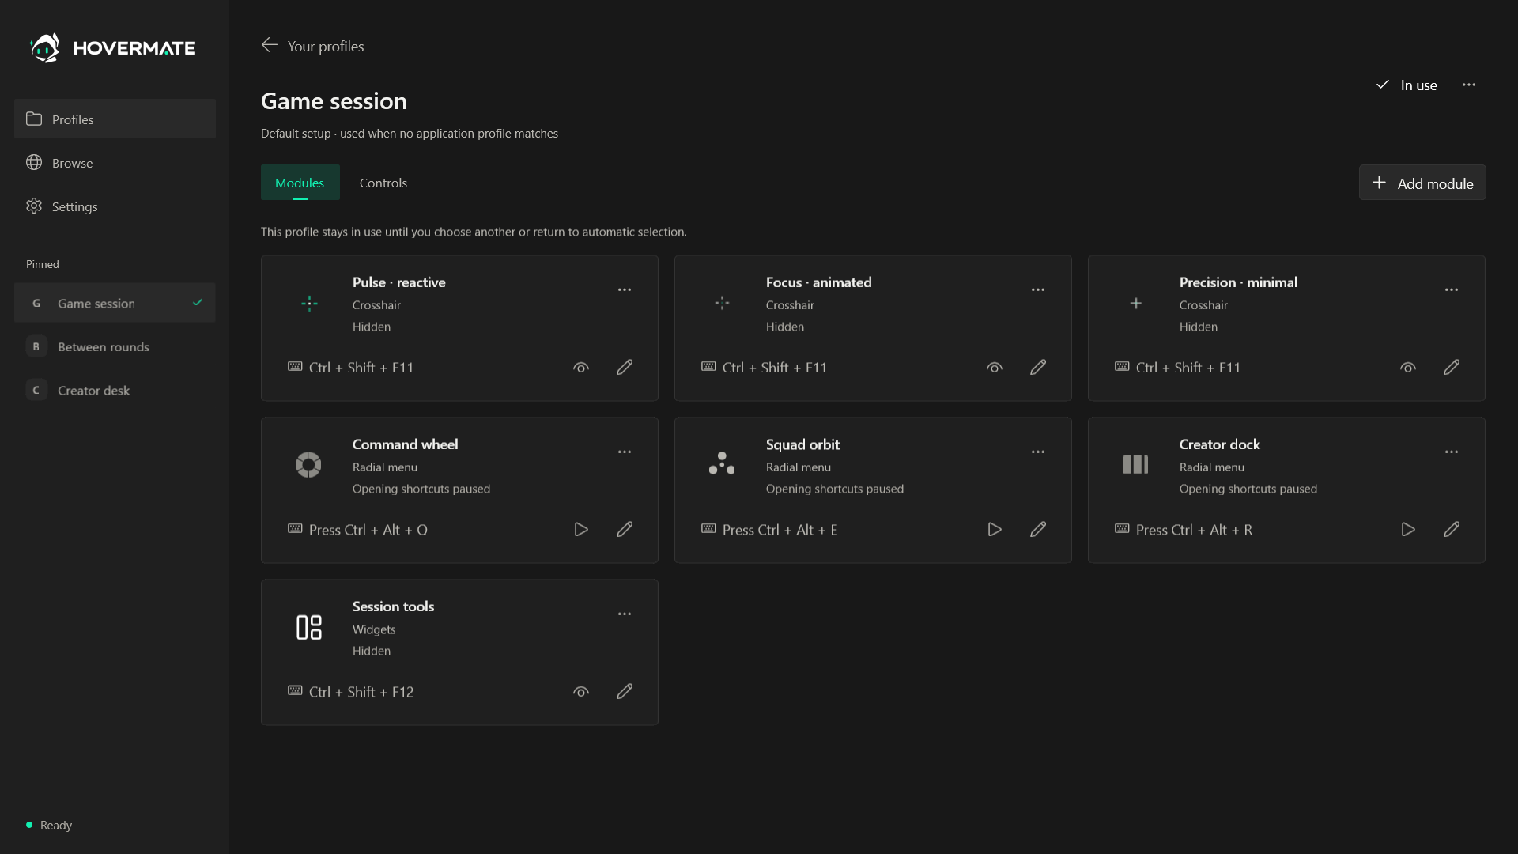Show the Pulse · reactive crosshair
This screenshot has height=854, width=1518.
pos(581,367)
